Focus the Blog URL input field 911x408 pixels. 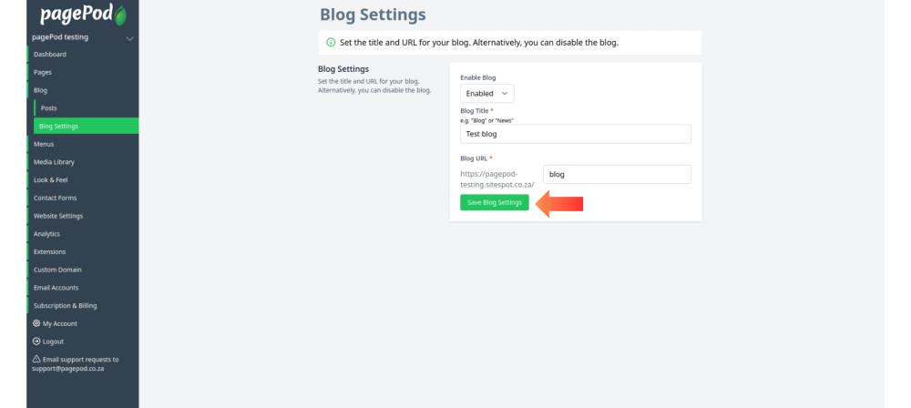pyautogui.click(x=617, y=174)
